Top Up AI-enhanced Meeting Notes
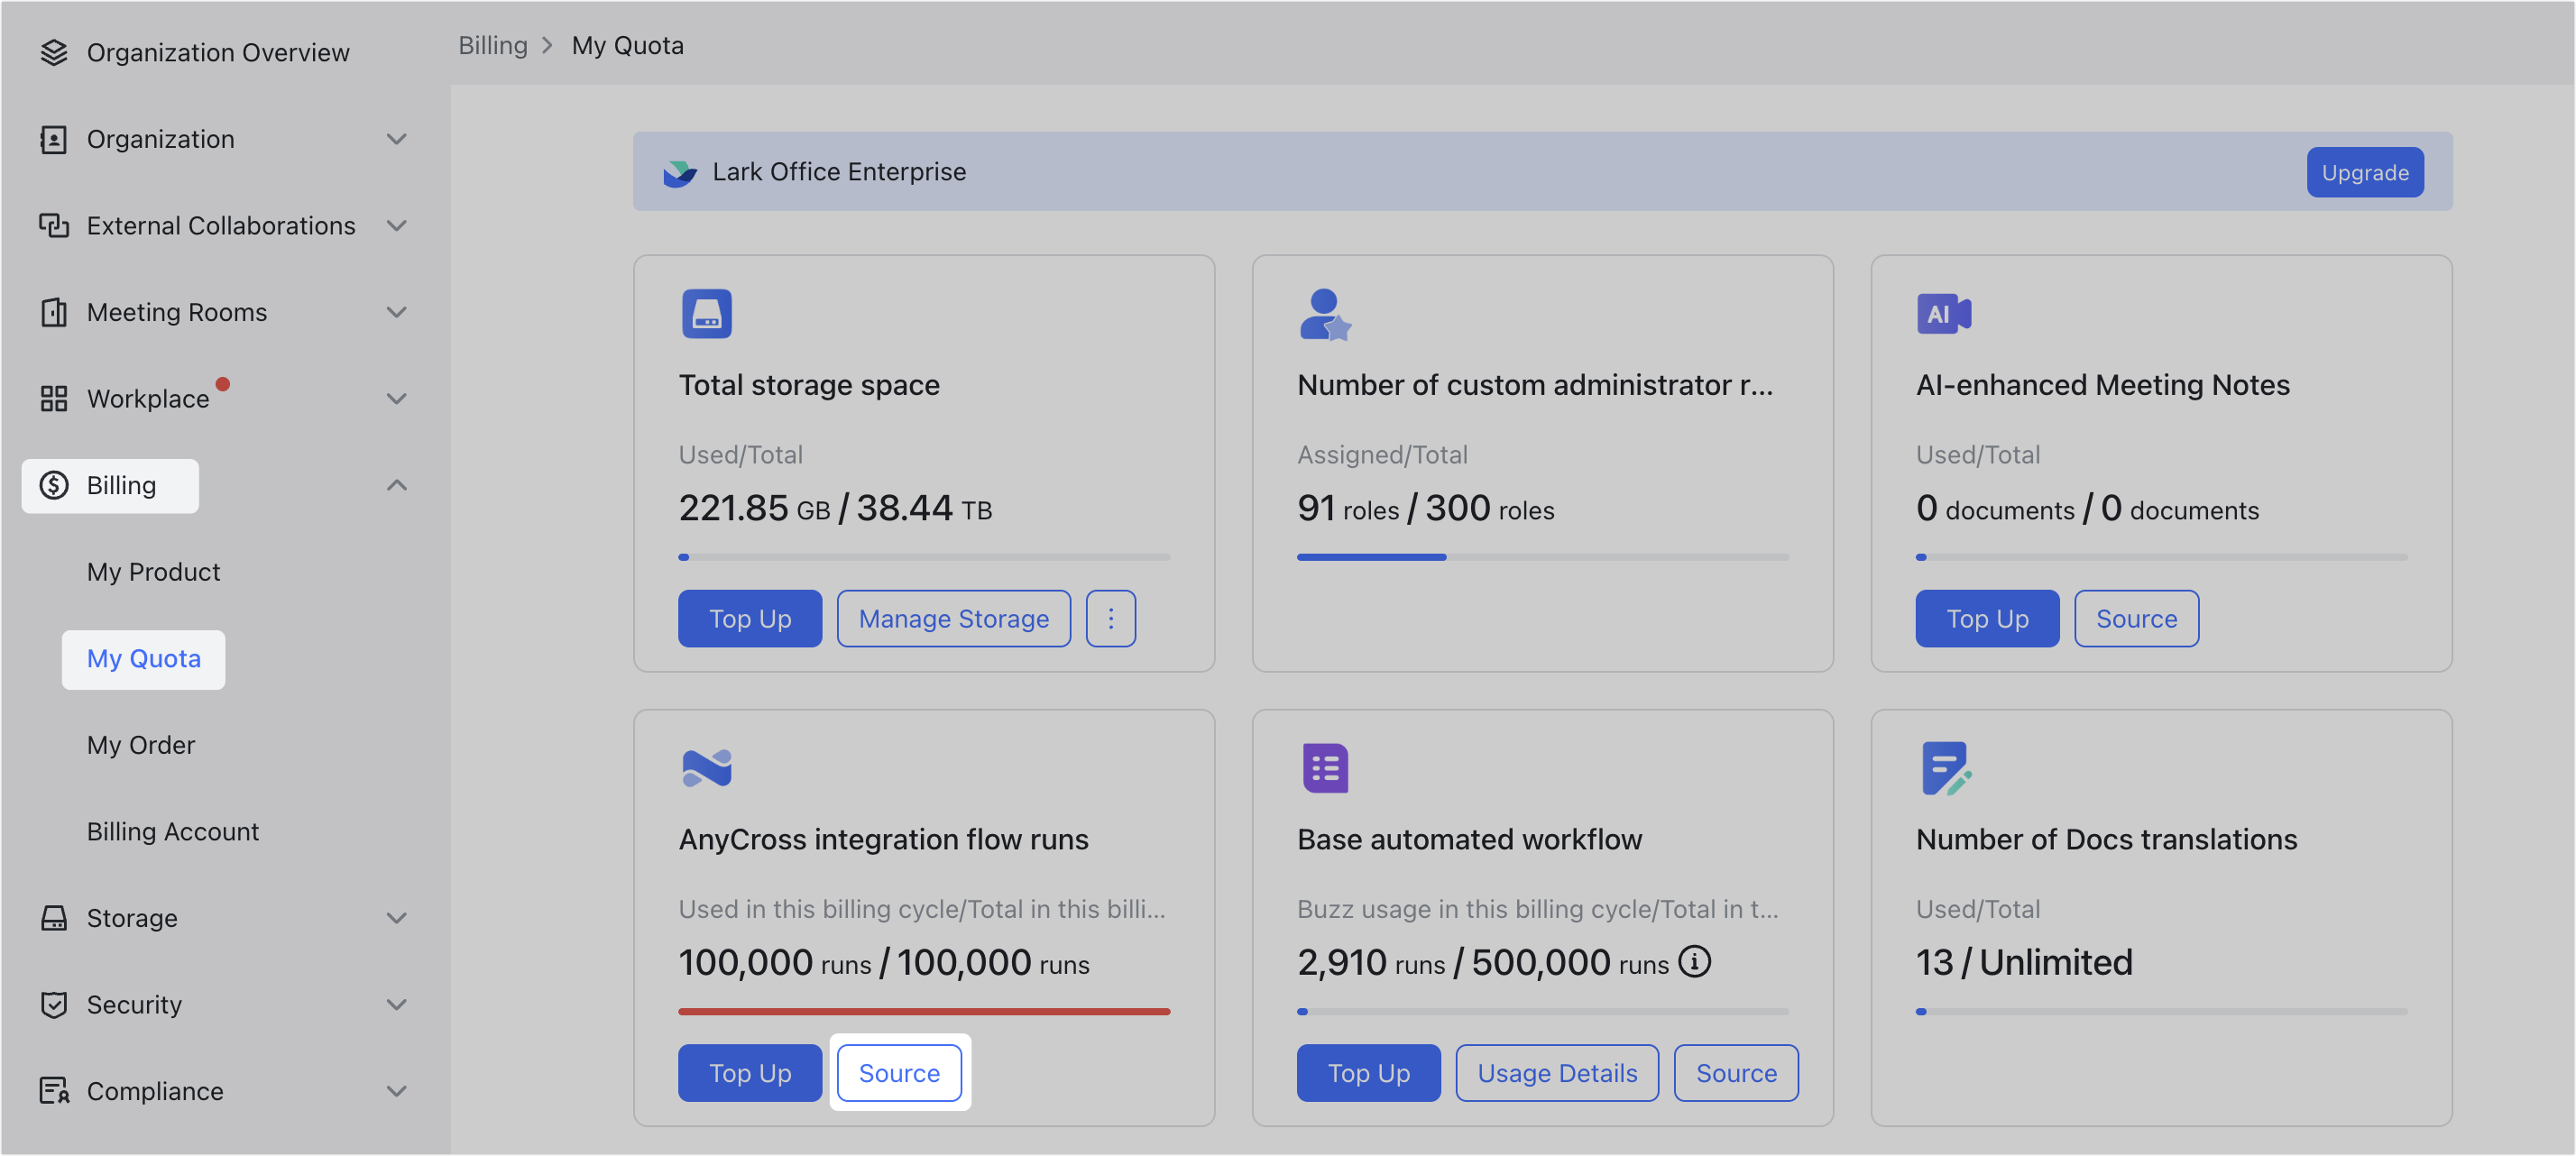 click(x=1987, y=618)
